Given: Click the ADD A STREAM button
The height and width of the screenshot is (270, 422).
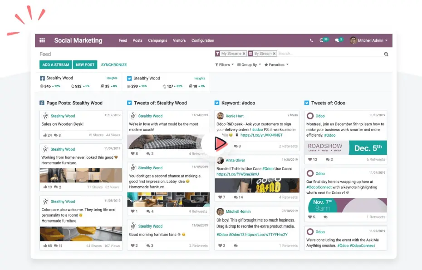Looking at the screenshot, I should pos(56,64).
